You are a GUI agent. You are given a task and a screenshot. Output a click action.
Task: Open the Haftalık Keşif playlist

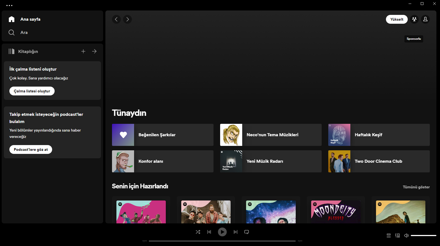tap(379, 135)
